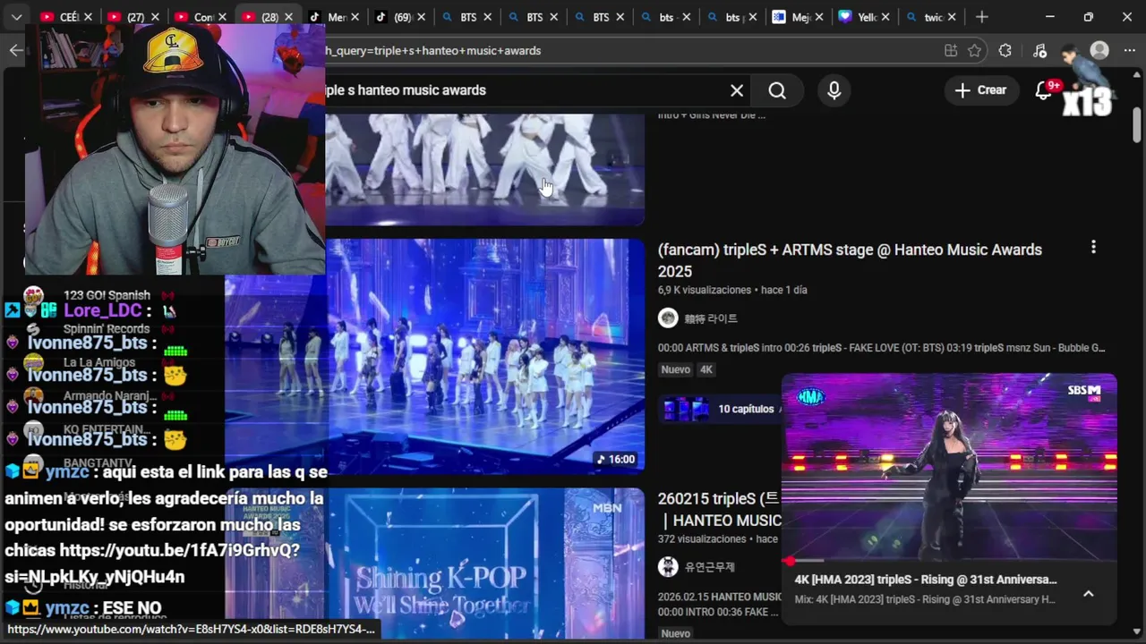Start voice search with microphone icon
The width and height of the screenshot is (1146, 644).
[834, 90]
